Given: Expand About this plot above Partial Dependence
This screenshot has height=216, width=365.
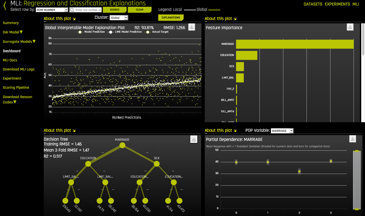Looking at the screenshot, I should 221,130.
